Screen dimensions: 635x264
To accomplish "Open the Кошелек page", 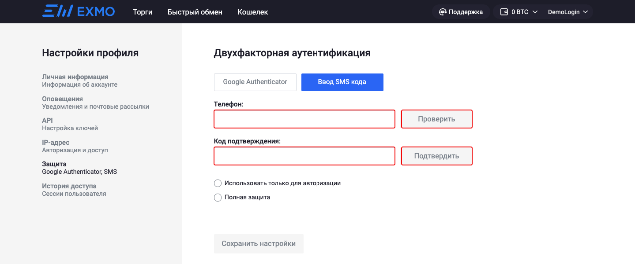I will [x=252, y=12].
